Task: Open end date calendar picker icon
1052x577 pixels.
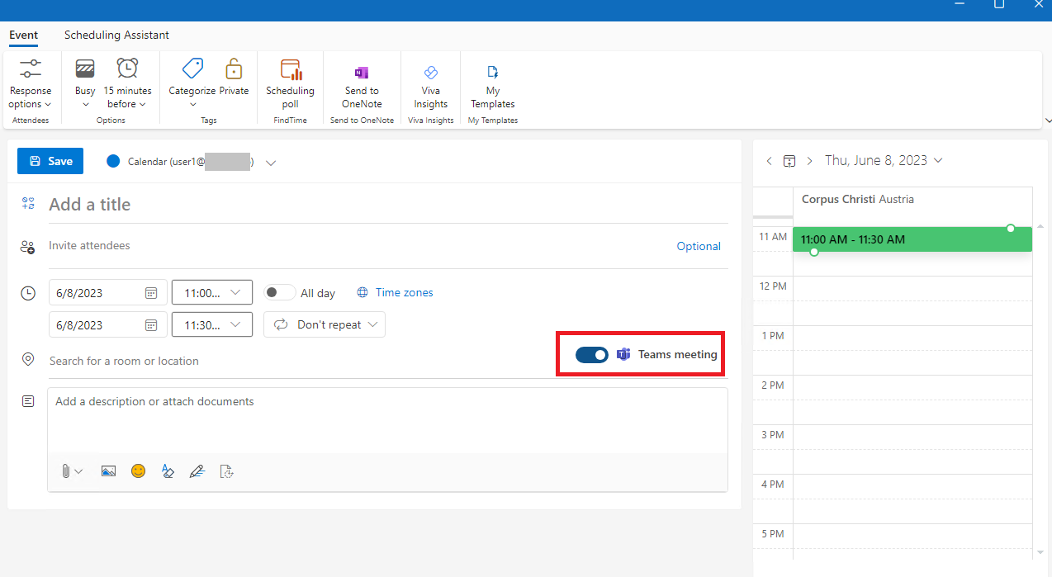Action: [151, 325]
